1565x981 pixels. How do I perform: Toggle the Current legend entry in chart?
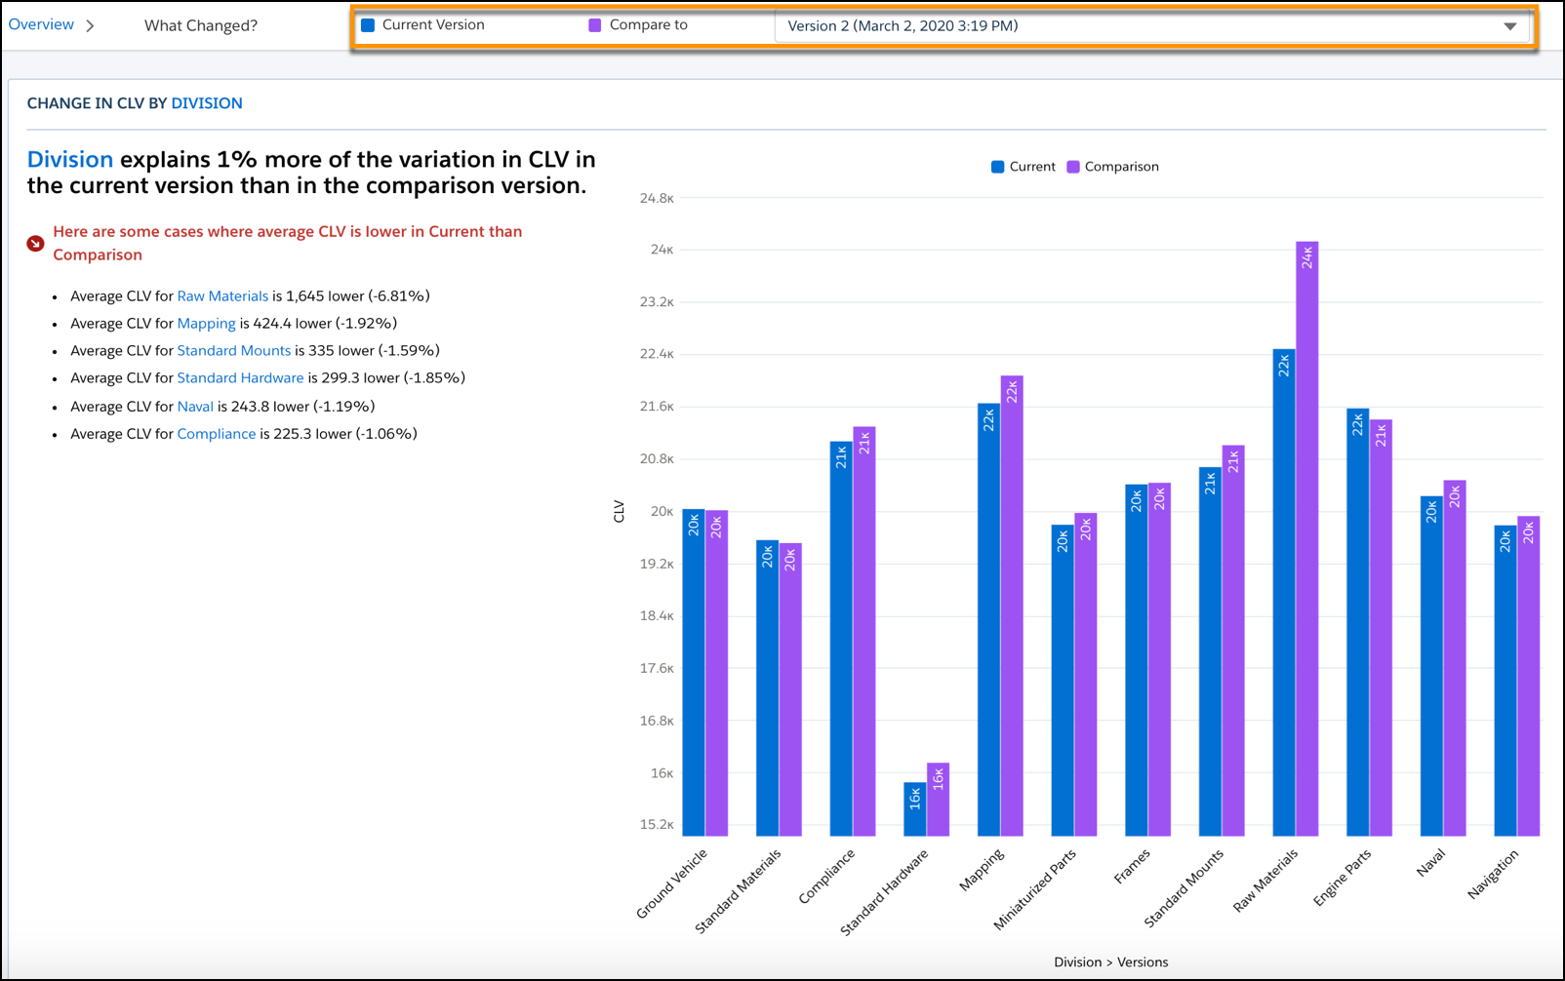tap(1023, 167)
